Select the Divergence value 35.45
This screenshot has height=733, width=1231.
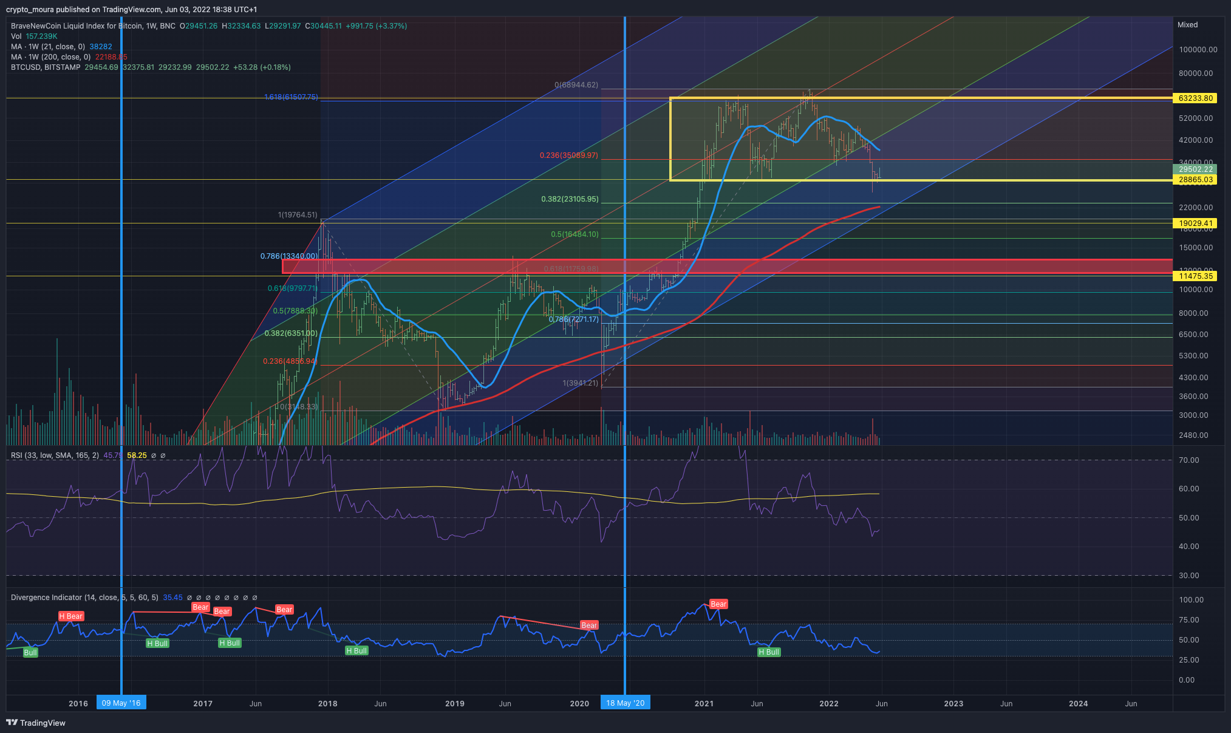coord(173,598)
